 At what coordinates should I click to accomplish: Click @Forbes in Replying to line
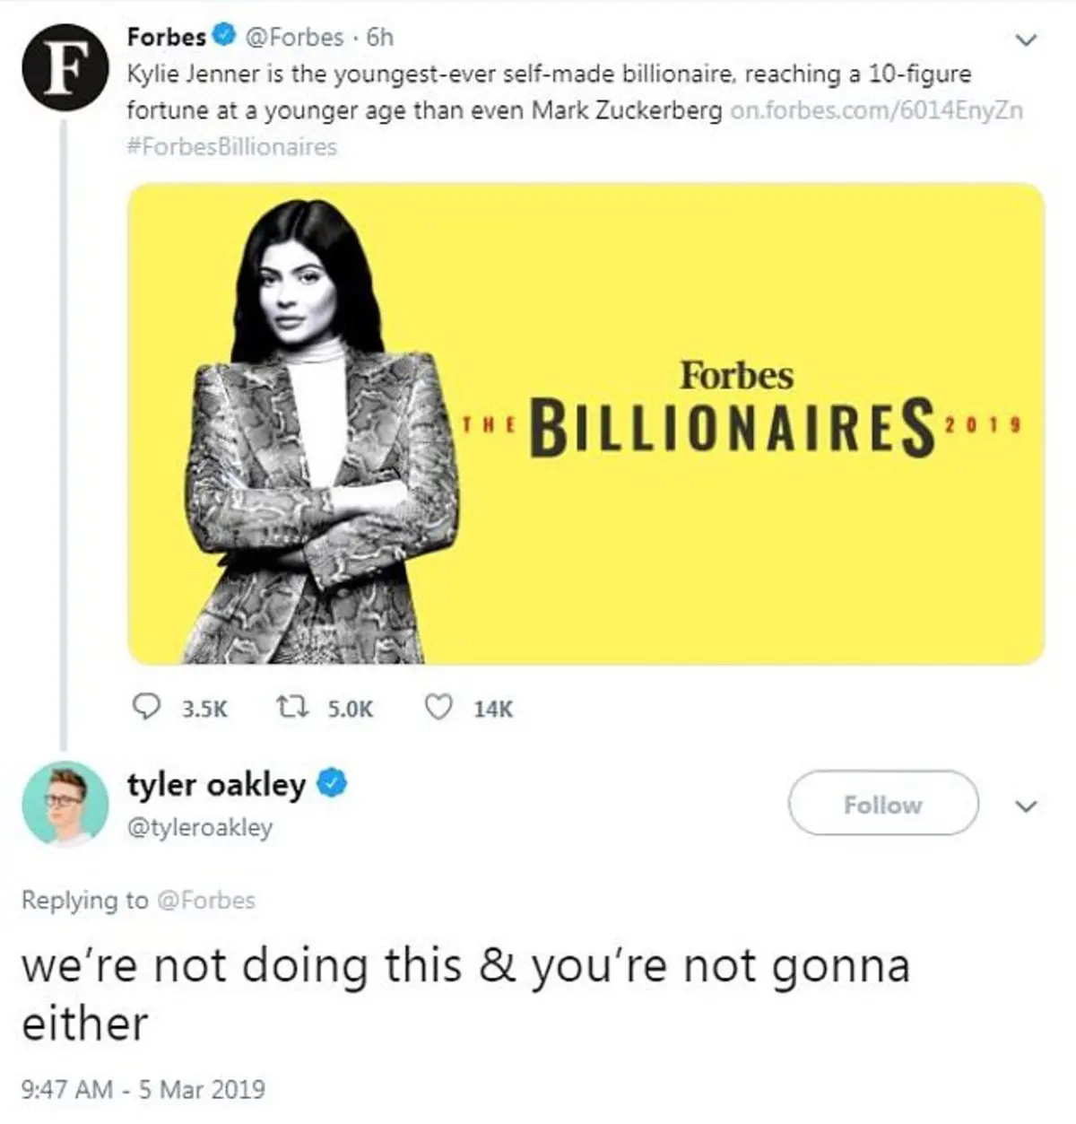[205, 900]
